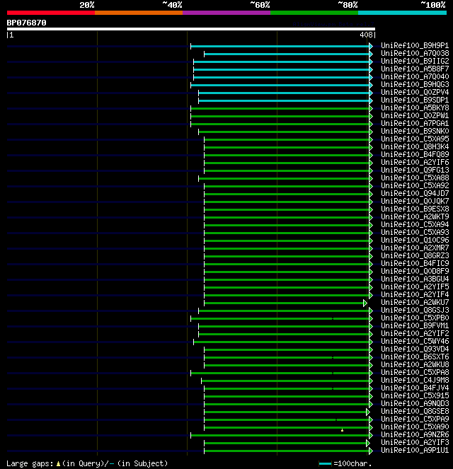Select the UniRef100_A2WKT9 label

pos(415,216)
